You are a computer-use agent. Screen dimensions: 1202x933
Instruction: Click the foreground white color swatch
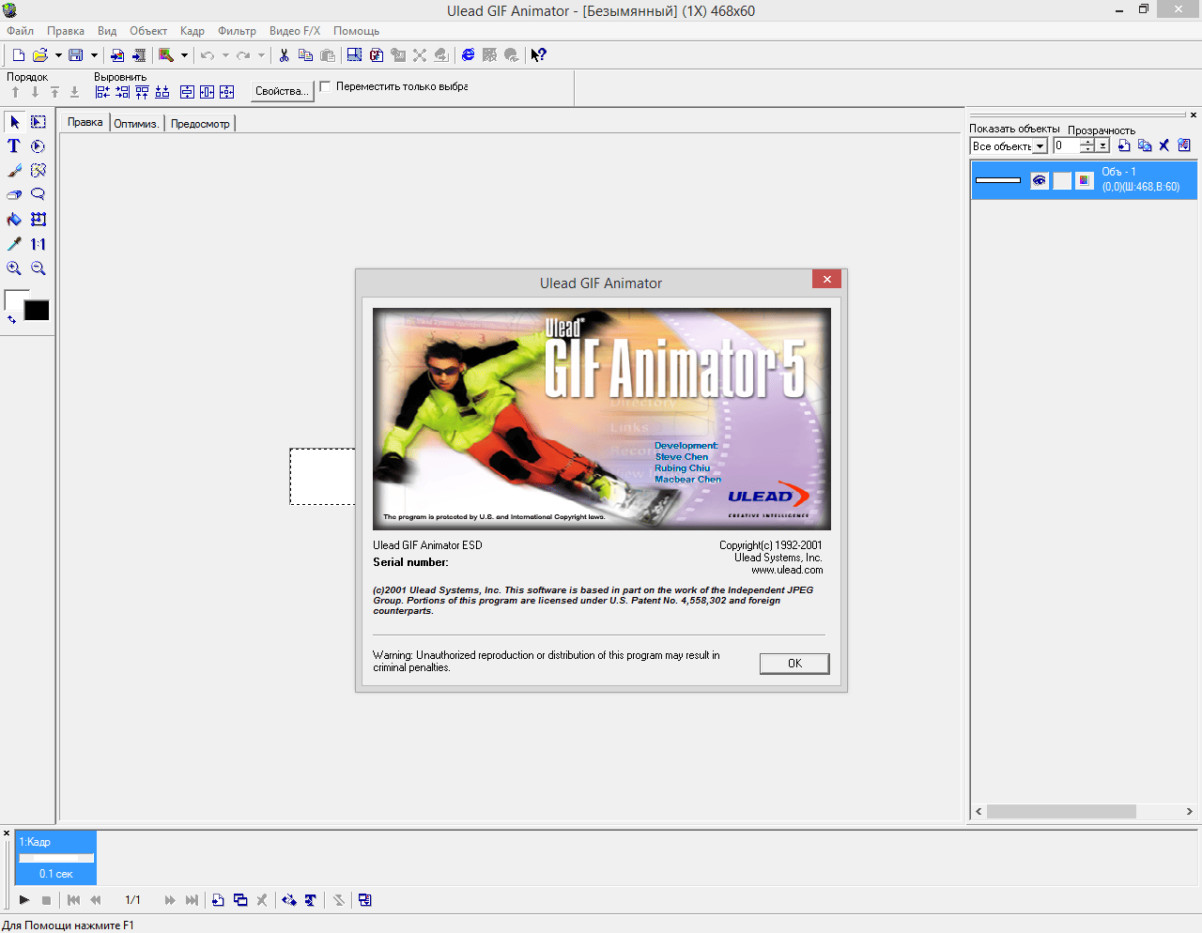[13, 298]
